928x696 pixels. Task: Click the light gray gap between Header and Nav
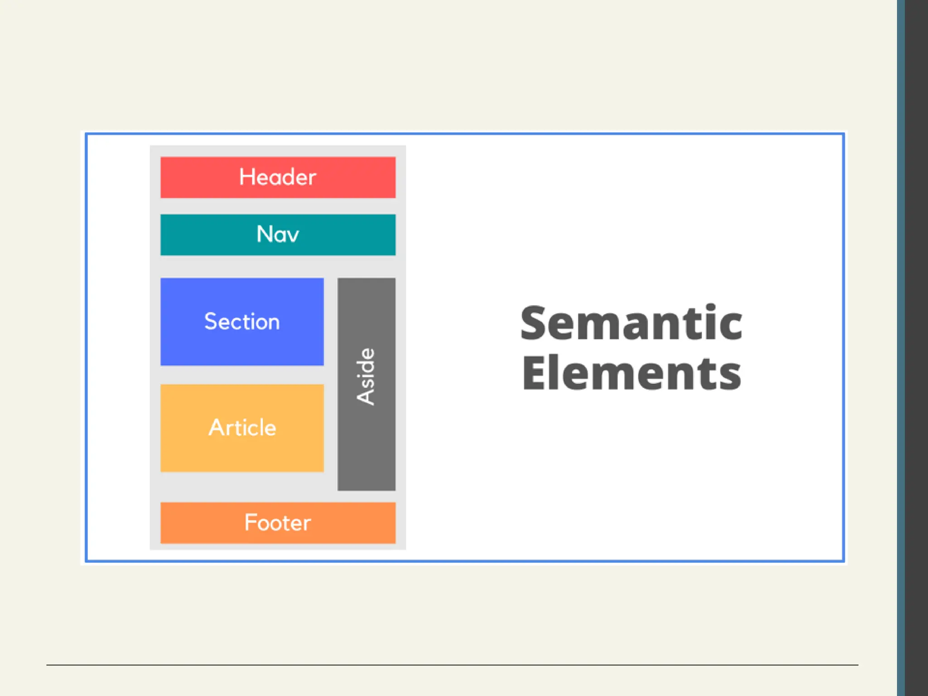pyautogui.click(x=278, y=206)
